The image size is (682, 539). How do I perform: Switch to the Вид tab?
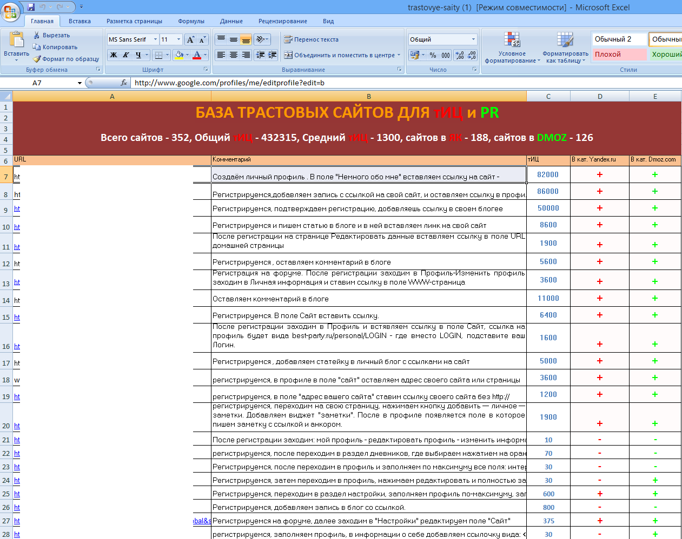(328, 21)
